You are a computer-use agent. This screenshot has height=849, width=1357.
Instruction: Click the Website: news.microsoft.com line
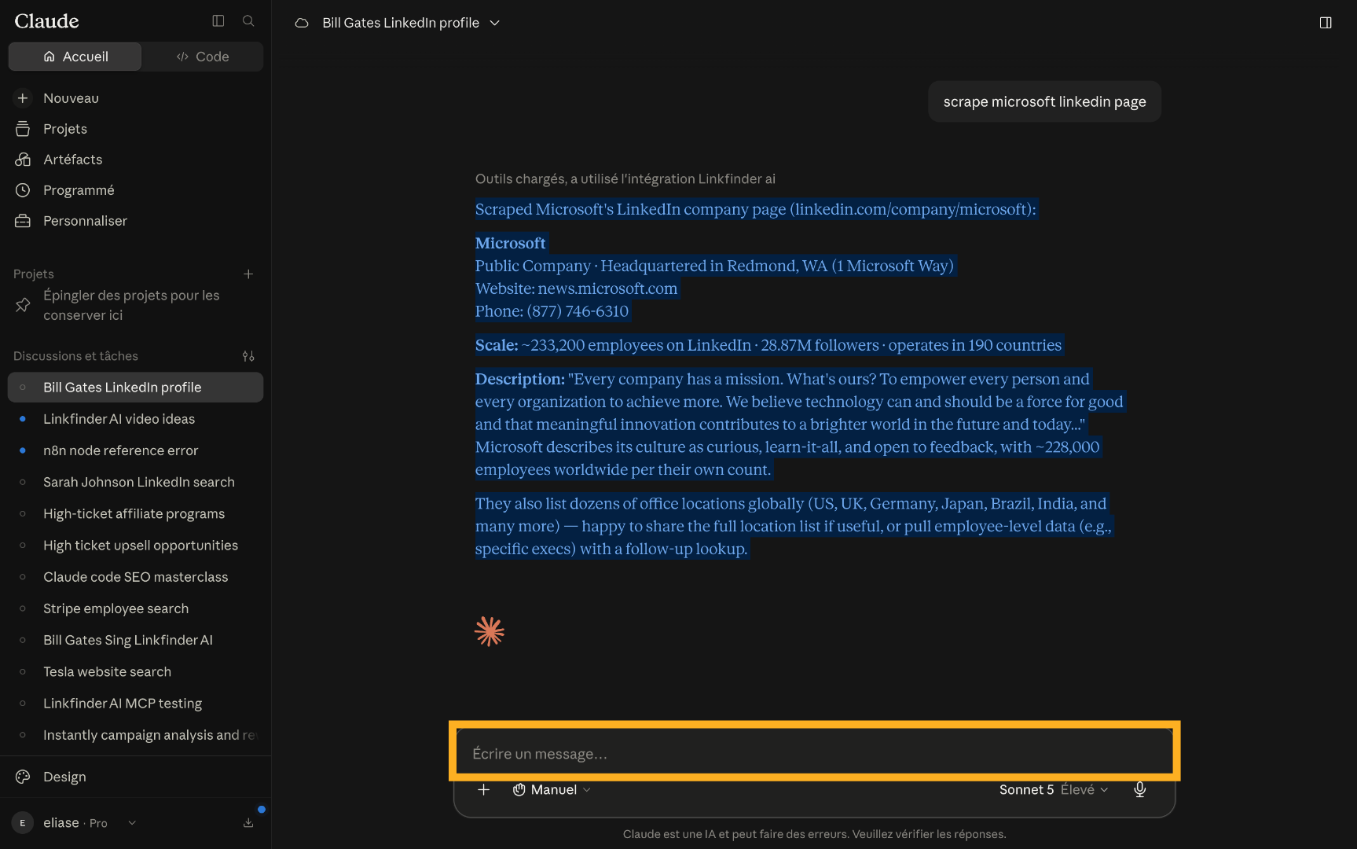[576, 289]
